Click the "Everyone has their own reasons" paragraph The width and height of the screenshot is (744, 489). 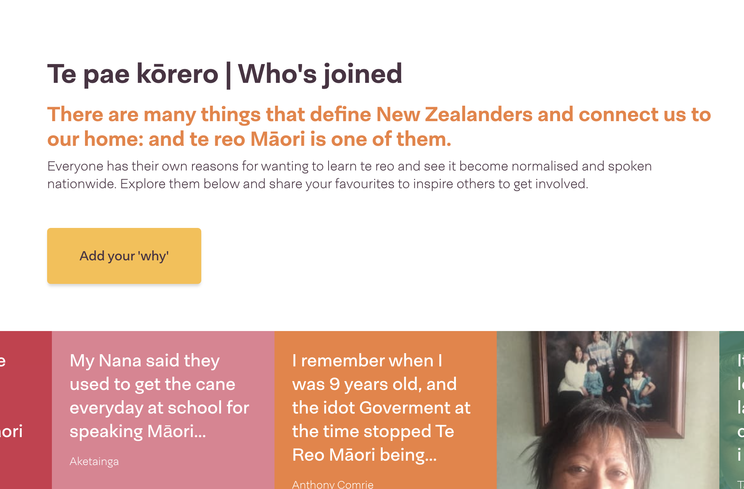pos(349,166)
